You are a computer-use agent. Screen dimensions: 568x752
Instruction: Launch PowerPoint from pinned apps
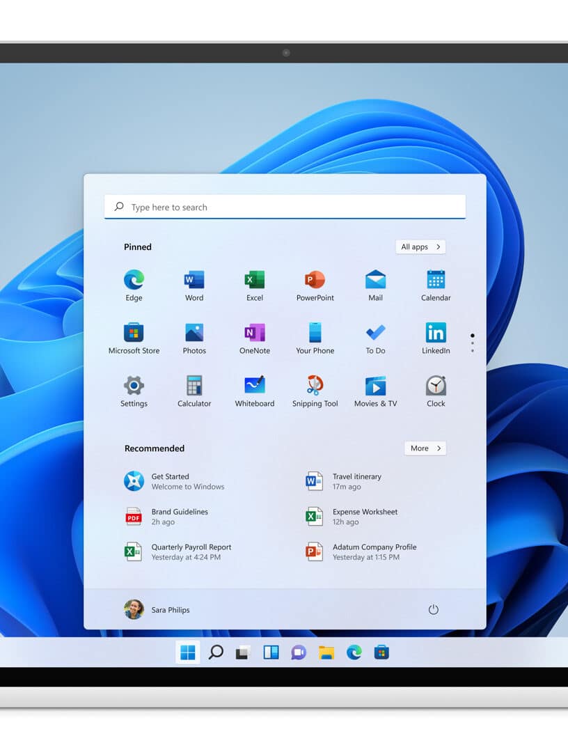pyautogui.click(x=315, y=286)
